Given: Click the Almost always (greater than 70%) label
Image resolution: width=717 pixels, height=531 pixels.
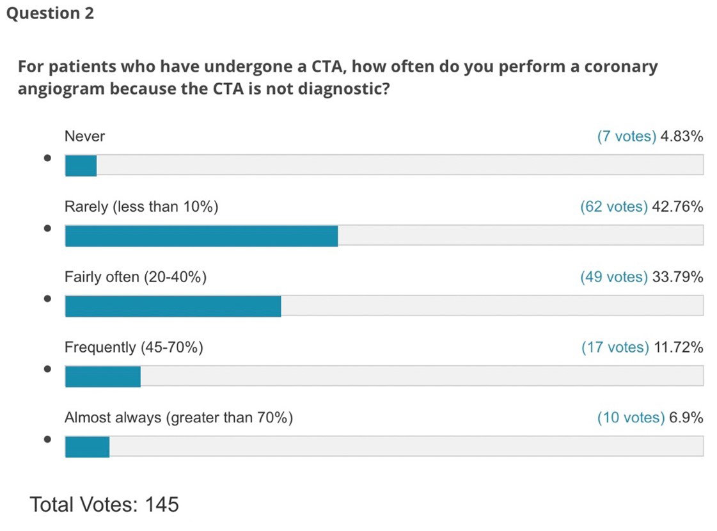Looking at the screenshot, I should [178, 418].
